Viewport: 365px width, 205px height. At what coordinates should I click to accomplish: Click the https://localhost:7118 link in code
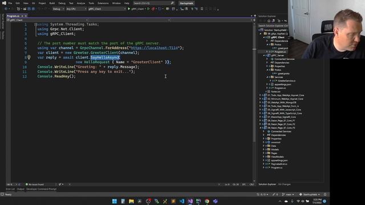pyautogui.click(x=155, y=48)
